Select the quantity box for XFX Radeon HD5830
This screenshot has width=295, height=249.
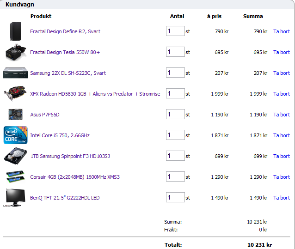[175, 93]
